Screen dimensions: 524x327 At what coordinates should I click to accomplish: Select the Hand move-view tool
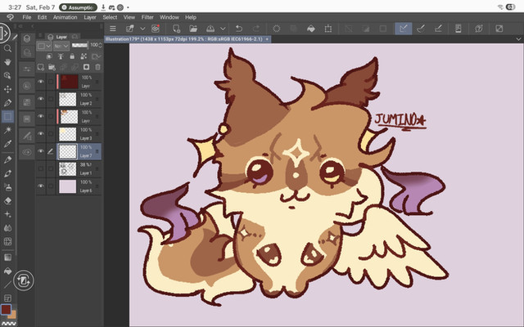pyautogui.click(x=7, y=62)
